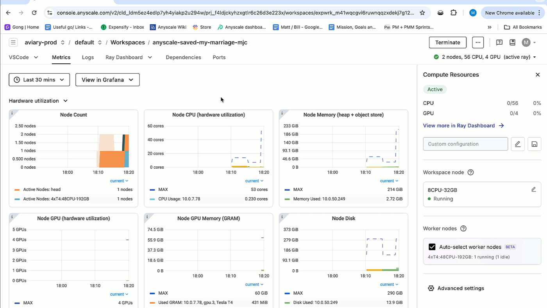The height and width of the screenshot is (308, 547).
Task: Switch to the Ports tab
Action: tap(219, 57)
